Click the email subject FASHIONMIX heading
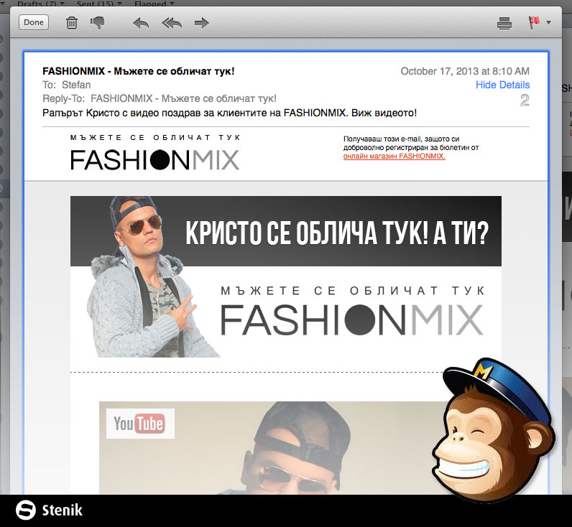572x527 pixels. (x=138, y=71)
